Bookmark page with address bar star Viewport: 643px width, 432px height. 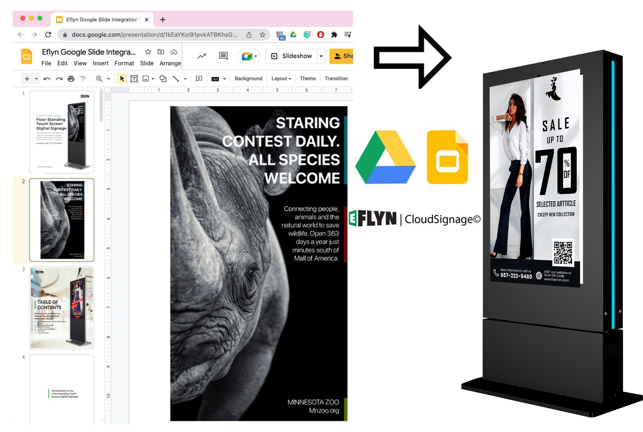(x=262, y=35)
